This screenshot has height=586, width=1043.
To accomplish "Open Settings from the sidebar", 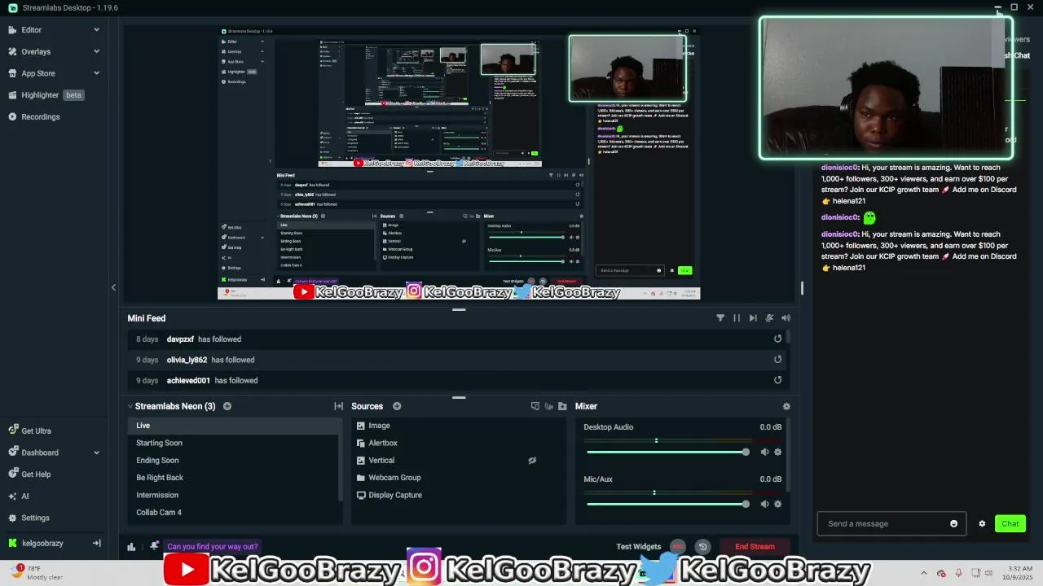I will pos(35,518).
